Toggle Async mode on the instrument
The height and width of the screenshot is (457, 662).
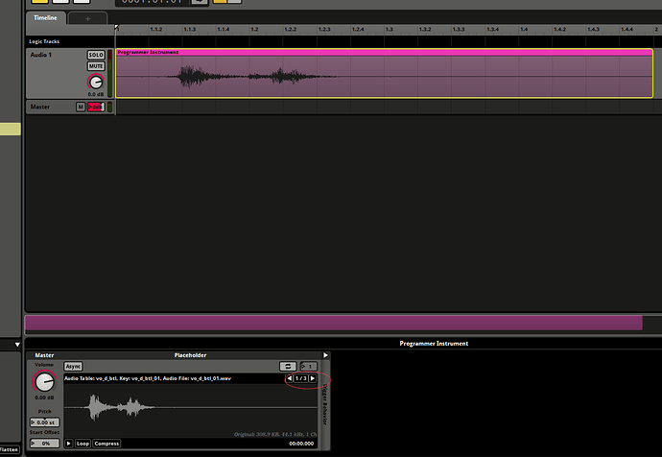(x=73, y=366)
